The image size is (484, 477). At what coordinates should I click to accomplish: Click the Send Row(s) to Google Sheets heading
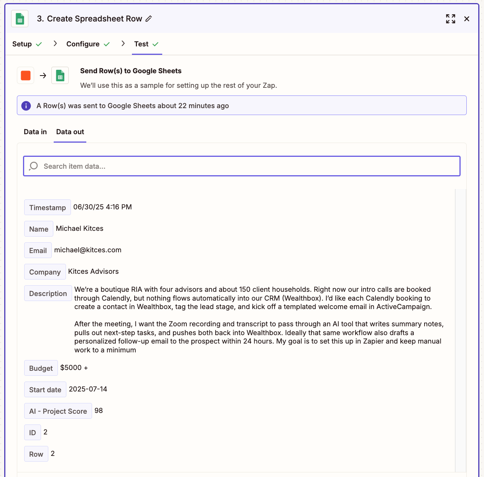tap(131, 71)
